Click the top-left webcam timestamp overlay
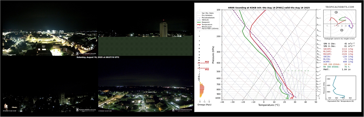364x117 pixels. (x=9, y=55)
